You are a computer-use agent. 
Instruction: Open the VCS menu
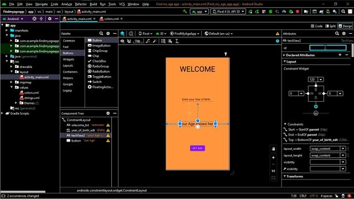pos(122,4)
